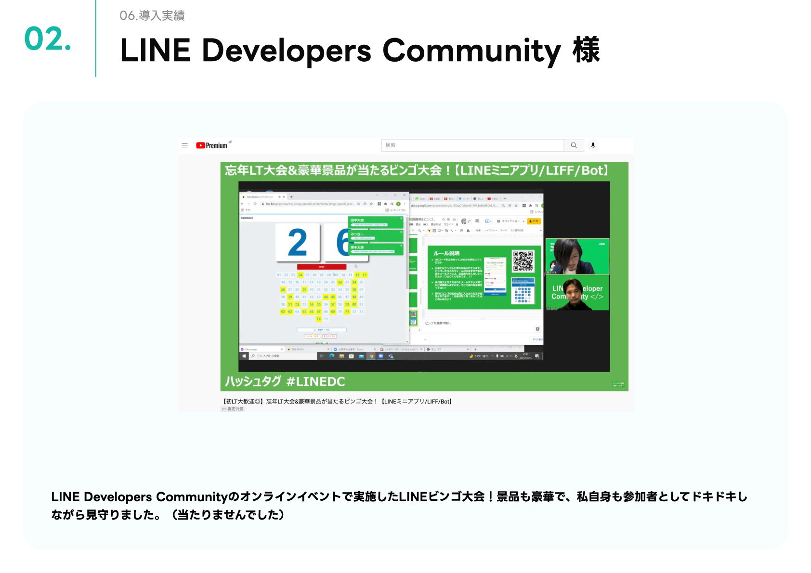Switch to the Messenger browser tab
This screenshot has height=573, width=811.
point(262,349)
